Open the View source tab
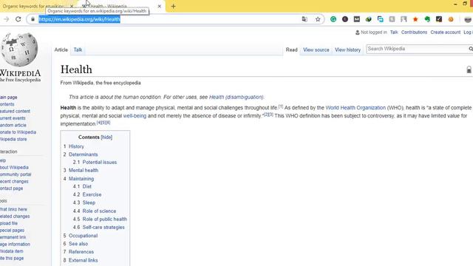Viewport: 473px width, 266px height. (316, 50)
